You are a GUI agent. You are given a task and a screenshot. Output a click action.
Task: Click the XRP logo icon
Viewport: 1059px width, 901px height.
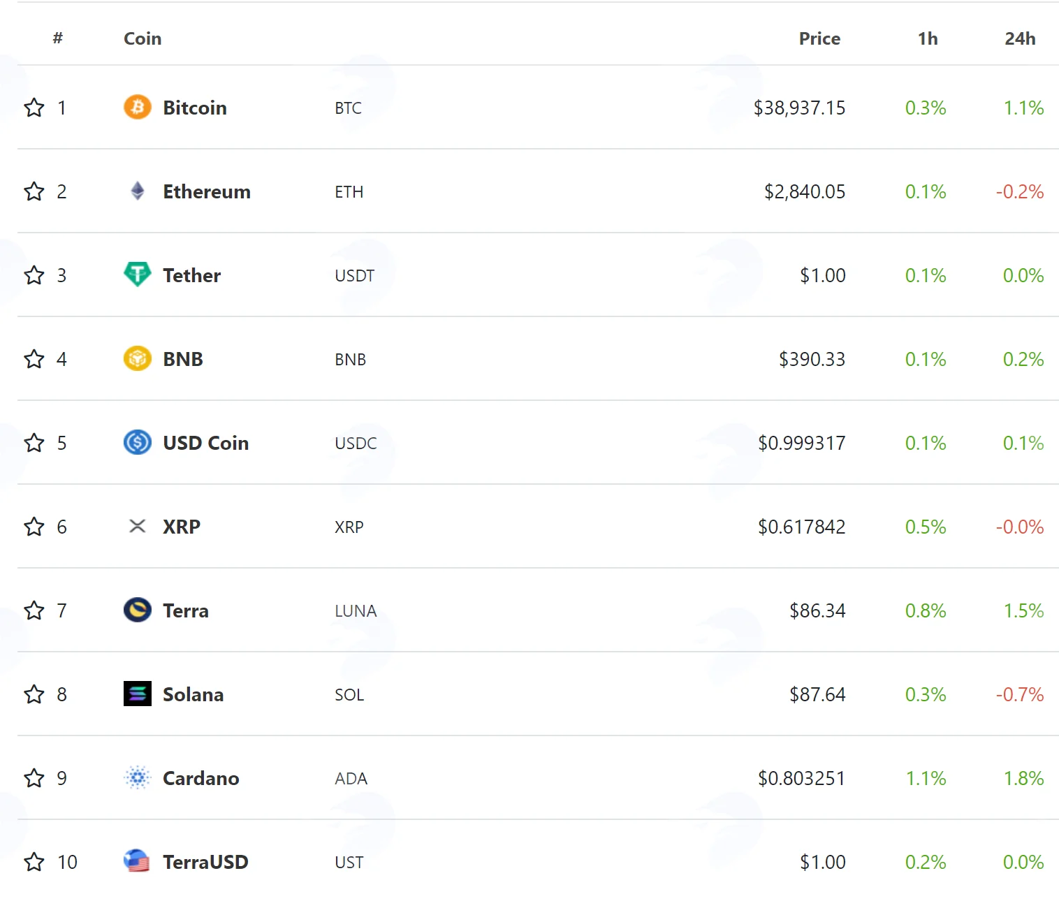click(138, 527)
